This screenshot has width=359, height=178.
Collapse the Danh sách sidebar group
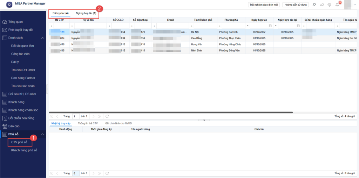point(43,38)
